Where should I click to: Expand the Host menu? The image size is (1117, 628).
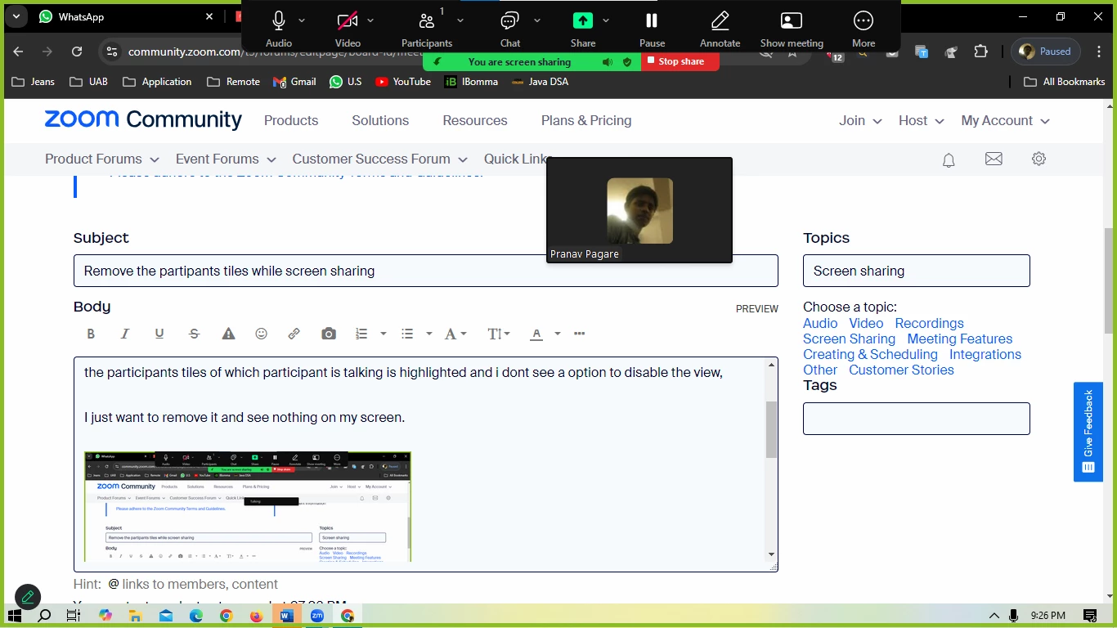tap(922, 120)
